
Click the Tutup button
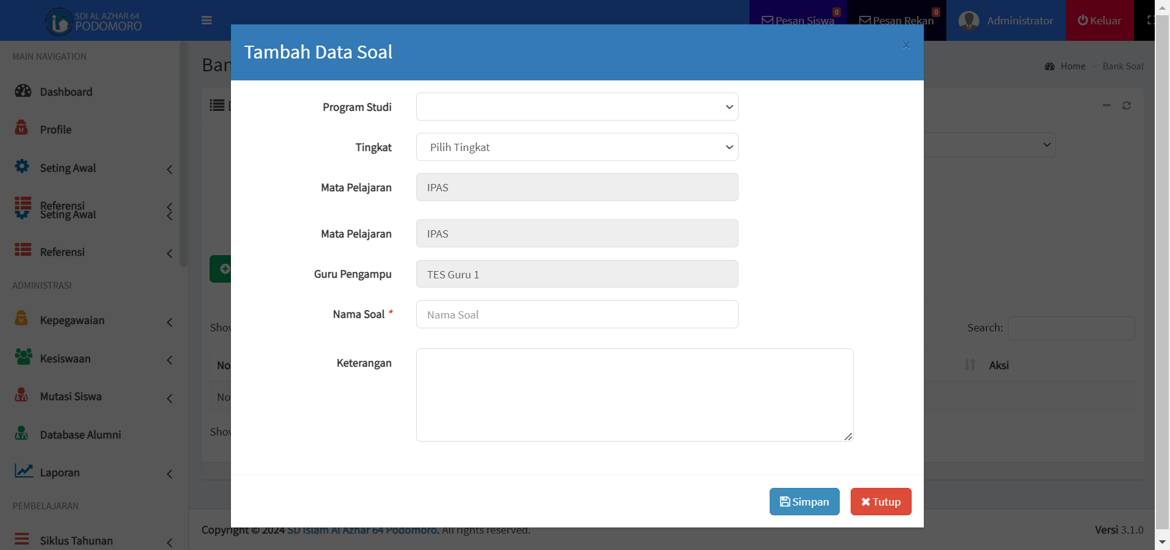point(881,502)
